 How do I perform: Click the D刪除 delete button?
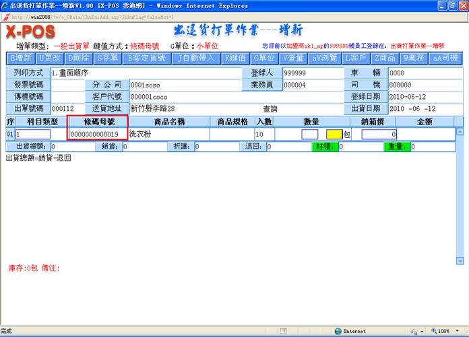tap(79, 59)
